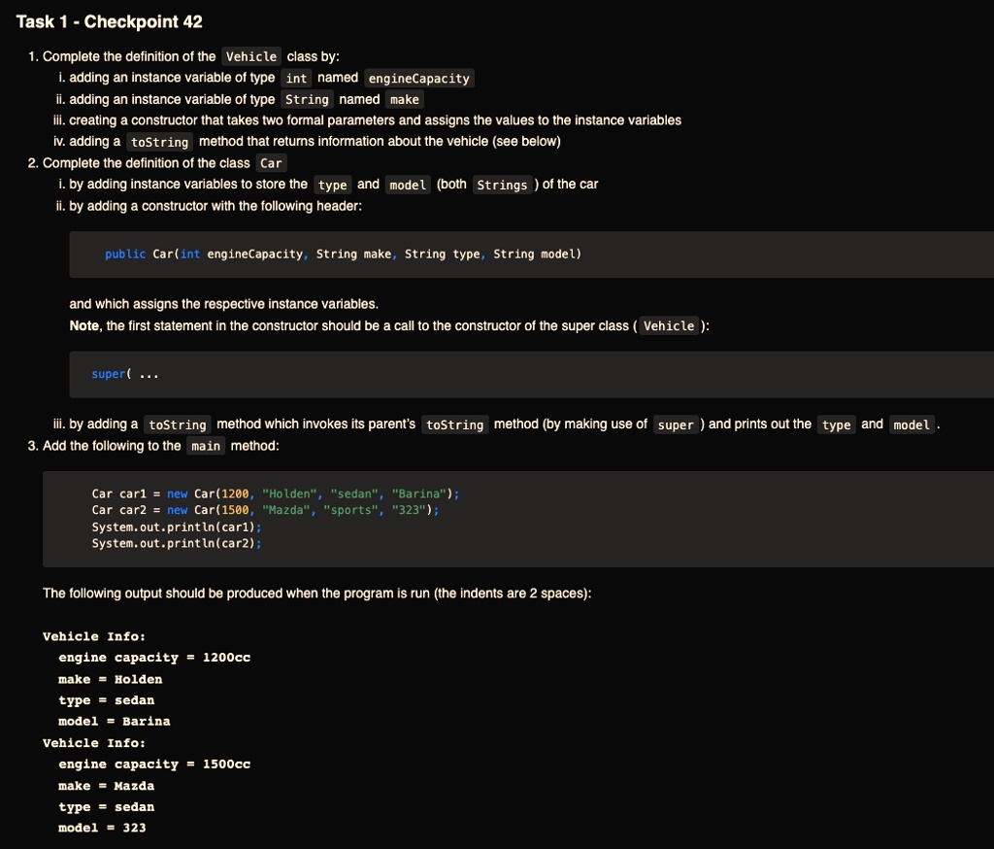Click the make = Mazda output line
The height and width of the screenshot is (849, 994).
[x=107, y=786]
